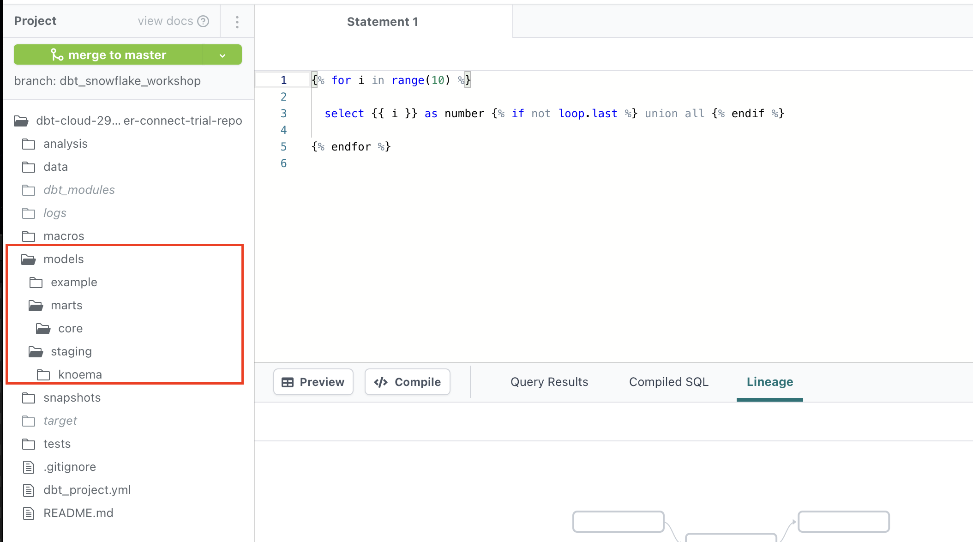Open the merge to master dropdown arrow

(x=222, y=55)
